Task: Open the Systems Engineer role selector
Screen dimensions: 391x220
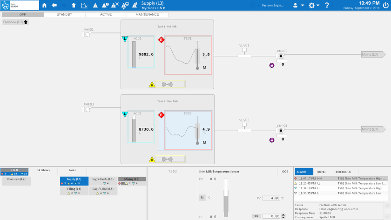Action: point(274,6)
